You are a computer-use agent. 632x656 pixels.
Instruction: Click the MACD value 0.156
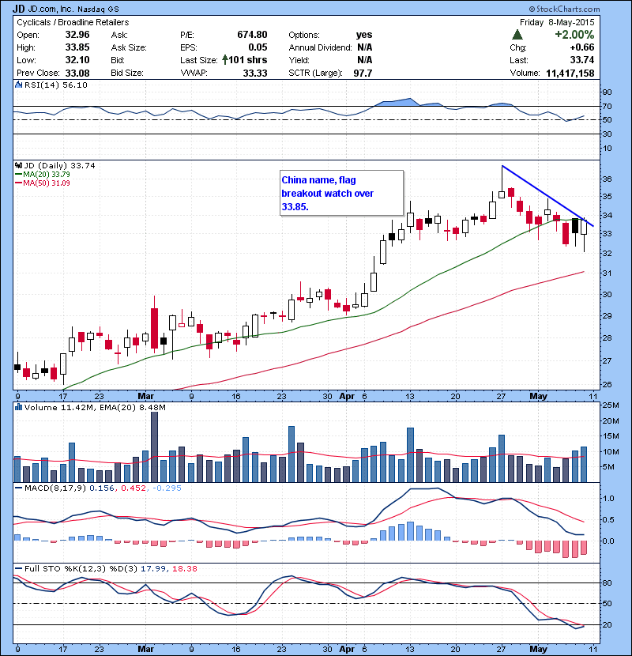point(102,488)
